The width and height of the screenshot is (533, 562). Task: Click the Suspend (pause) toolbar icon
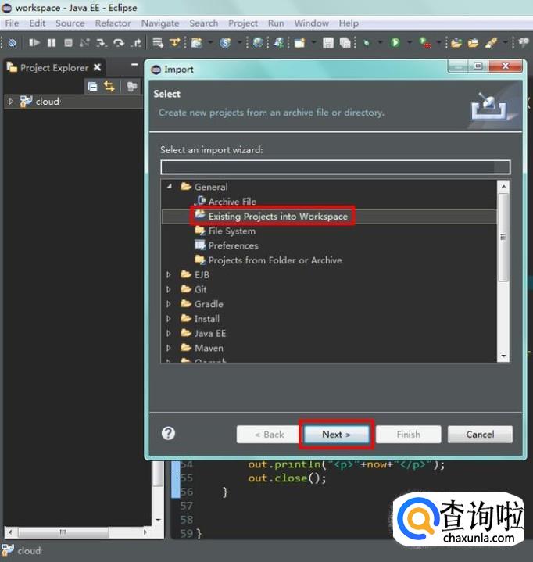click(x=52, y=43)
